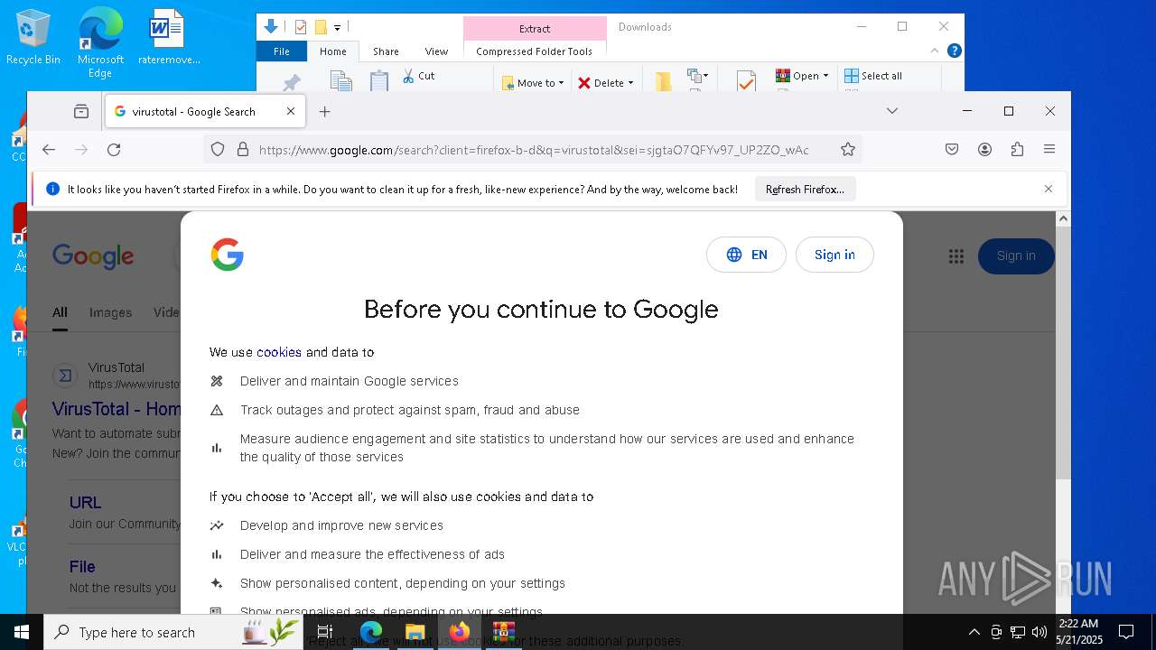The width and height of the screenshot is (1156, 650).
Task: Show site security padlock info
Action: (x=242, y=150)
